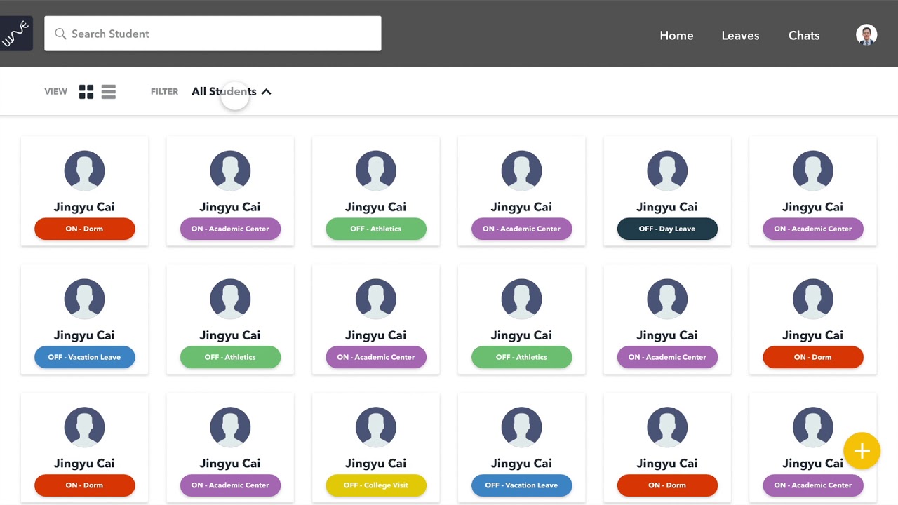Switch to grid view

[86, 92]
